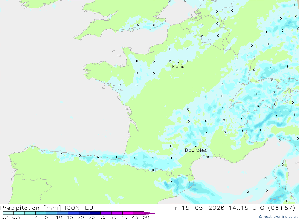Pick the 5–10 mm legend color swatch
Screen dimensions: 299x219
coord(52,213)
